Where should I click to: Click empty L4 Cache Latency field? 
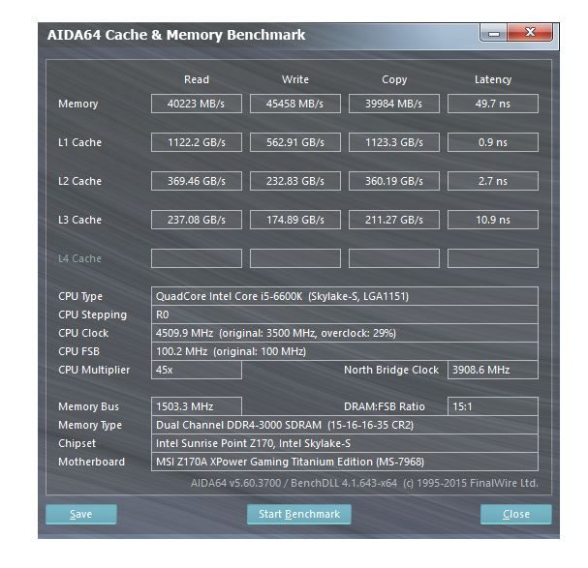pyautogui.click(x=493, y=258)
